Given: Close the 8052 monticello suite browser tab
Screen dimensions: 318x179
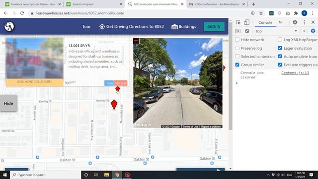Looking at the screenshot, I should click(182, 4).
